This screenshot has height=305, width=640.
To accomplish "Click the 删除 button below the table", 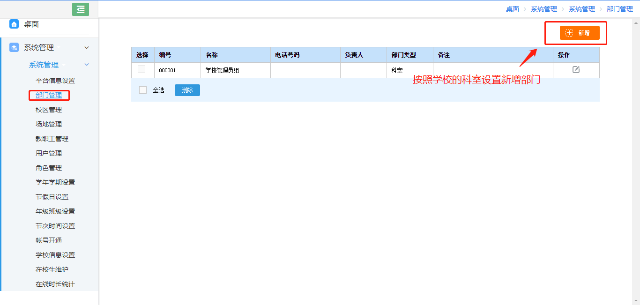I will [187, 90].
